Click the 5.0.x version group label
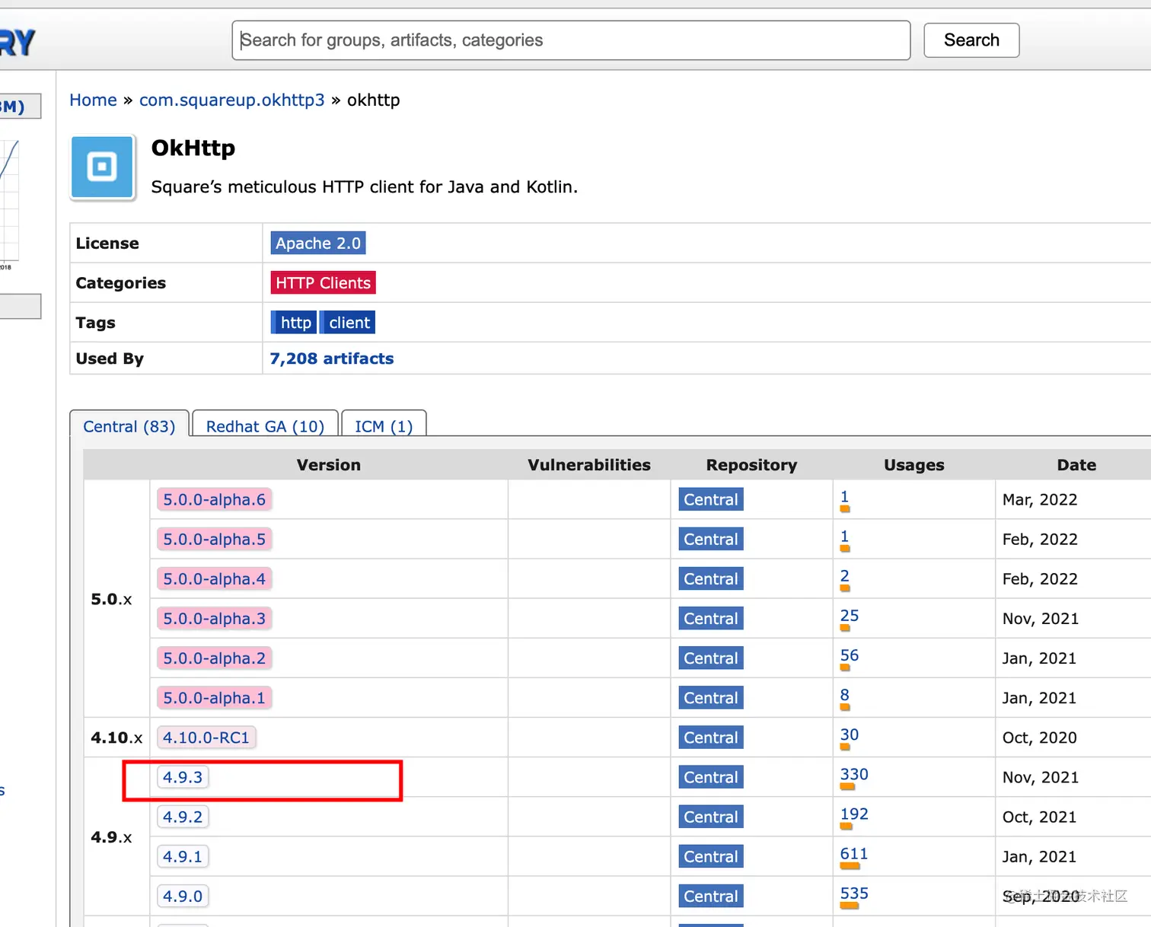Viewport: 1151px width, 927px height. pos(111,599)
